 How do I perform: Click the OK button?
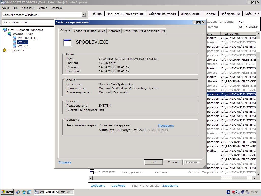coord(153,162)
